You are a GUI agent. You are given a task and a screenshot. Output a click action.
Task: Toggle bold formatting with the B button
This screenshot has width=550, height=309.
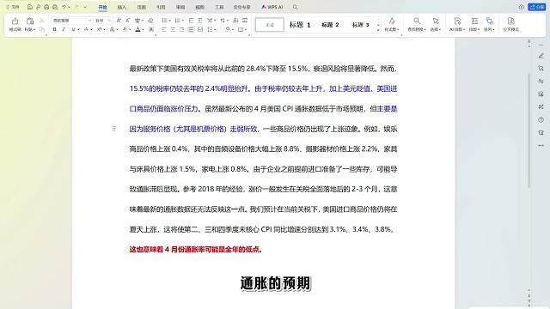coord(55,30)
